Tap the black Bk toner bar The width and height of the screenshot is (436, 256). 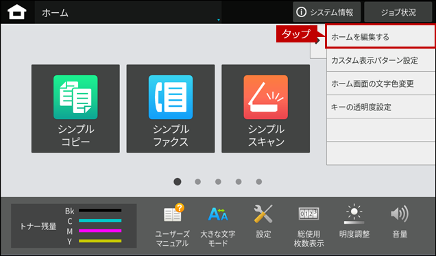[x=100, y=210]
